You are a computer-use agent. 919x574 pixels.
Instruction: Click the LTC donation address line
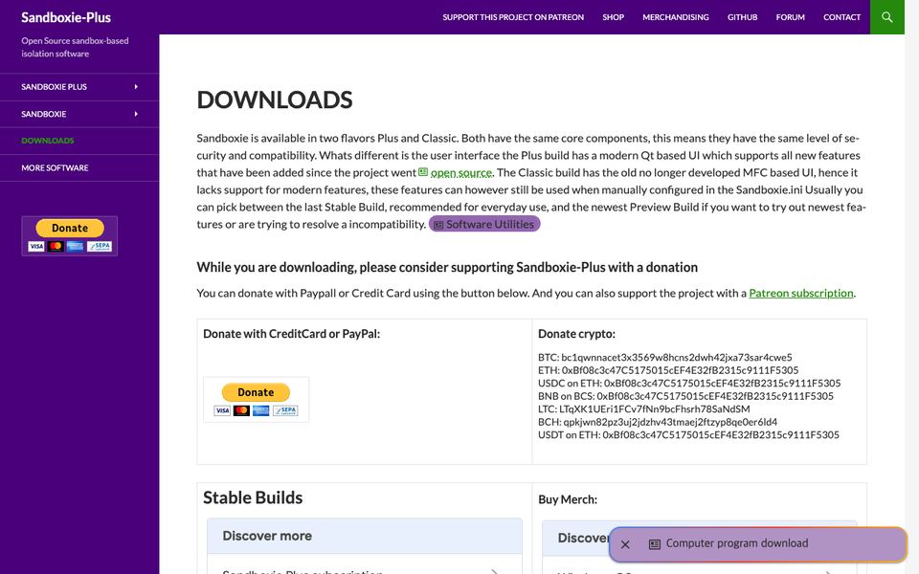coord(644,408)
